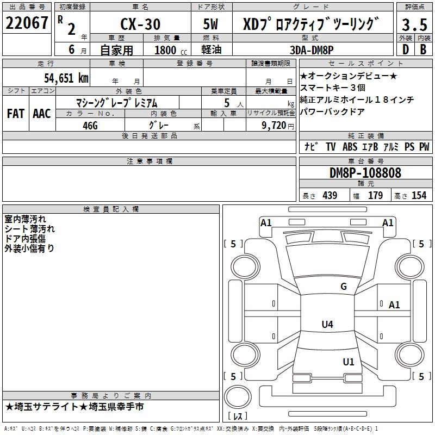This screenshot has width=435, height=435.
Task: Click damage code legend at bottom
Action: (x=191, y=428)
